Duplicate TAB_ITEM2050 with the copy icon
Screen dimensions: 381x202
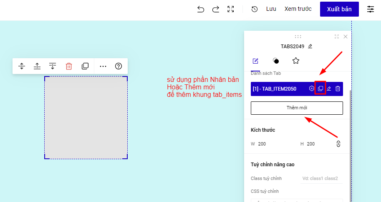320,89
